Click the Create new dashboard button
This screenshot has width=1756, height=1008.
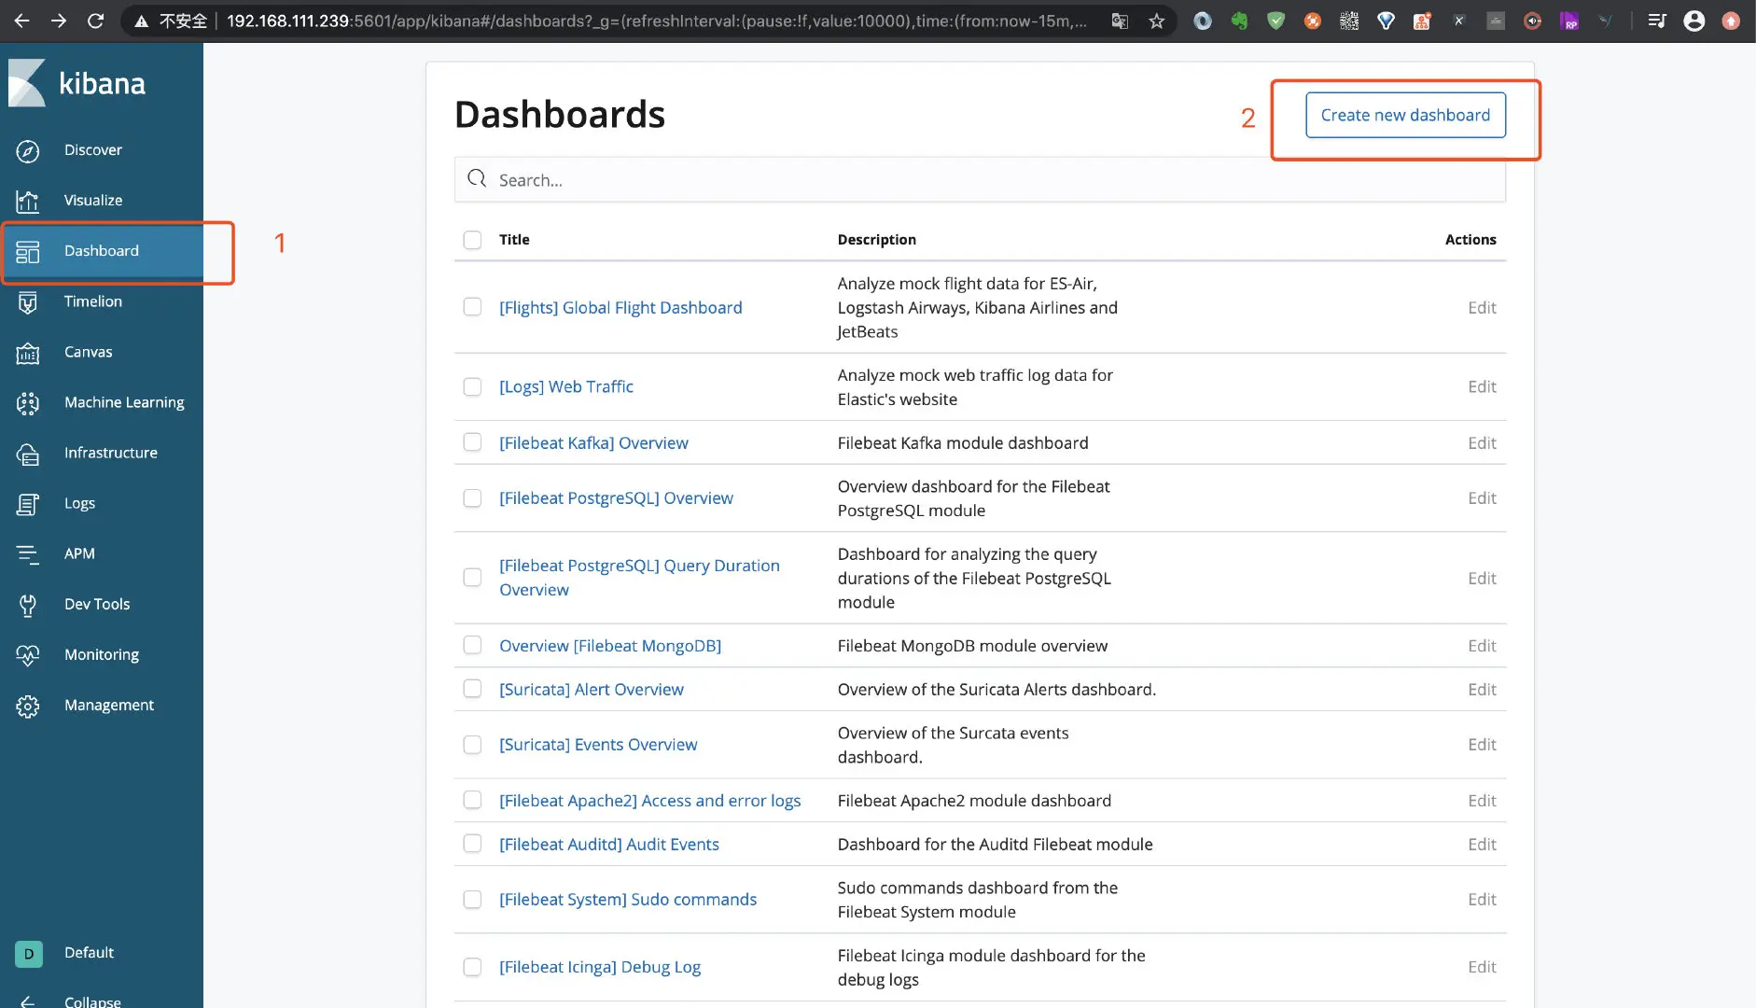click(1405, 115)
